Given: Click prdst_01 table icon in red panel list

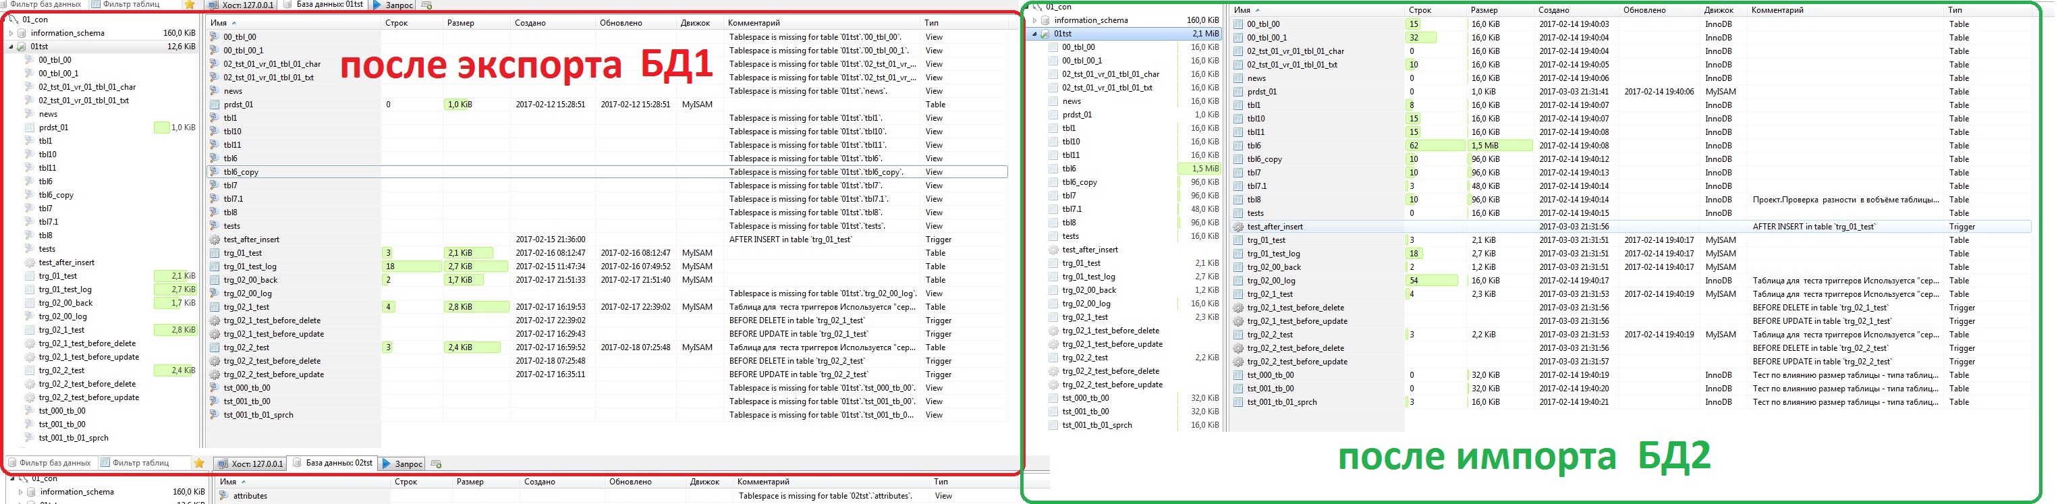Looking at the screenshot, I should pyautogui.click(x=215, y=105).
